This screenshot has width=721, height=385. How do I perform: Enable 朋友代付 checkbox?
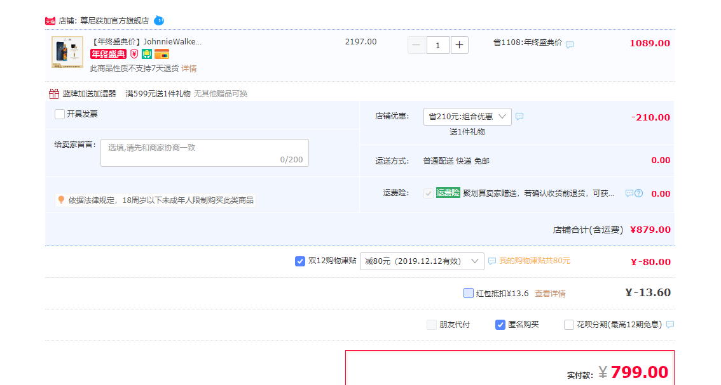pos(431,325)
